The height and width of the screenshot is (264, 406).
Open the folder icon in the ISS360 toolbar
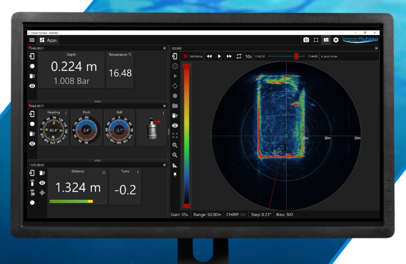point(175,104)
